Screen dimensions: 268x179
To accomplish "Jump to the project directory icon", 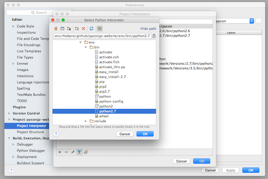I will click(x=69, y=29).
